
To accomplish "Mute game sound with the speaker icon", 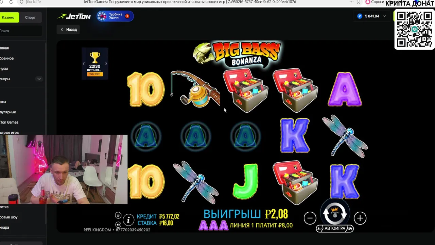I will pyautogui.click(x=118, y=225).
